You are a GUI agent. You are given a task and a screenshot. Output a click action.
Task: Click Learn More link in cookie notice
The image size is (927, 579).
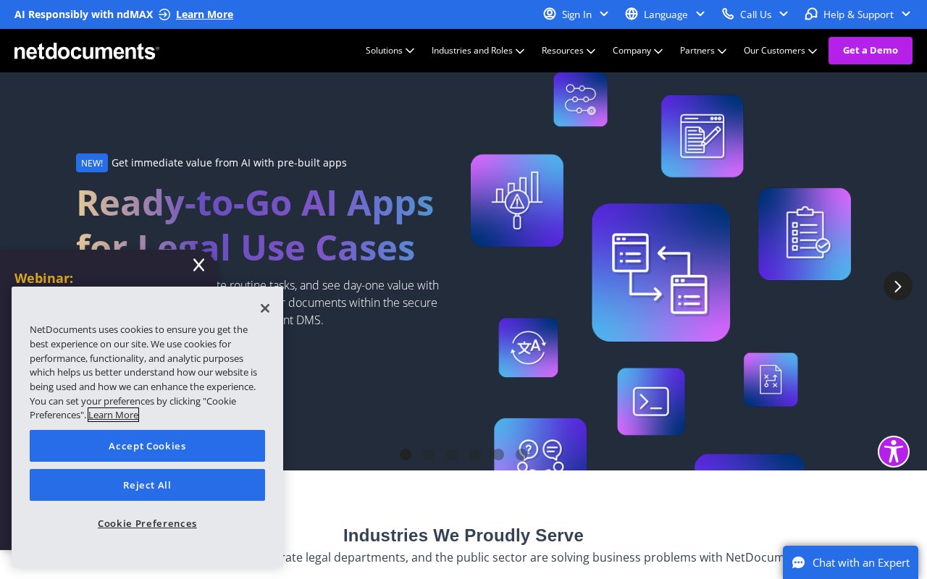113,415
